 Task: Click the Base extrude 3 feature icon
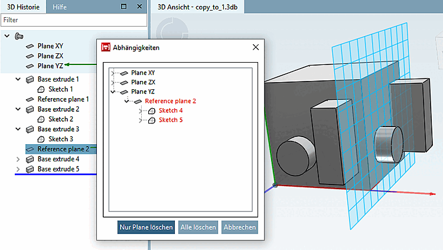point(30,129)
